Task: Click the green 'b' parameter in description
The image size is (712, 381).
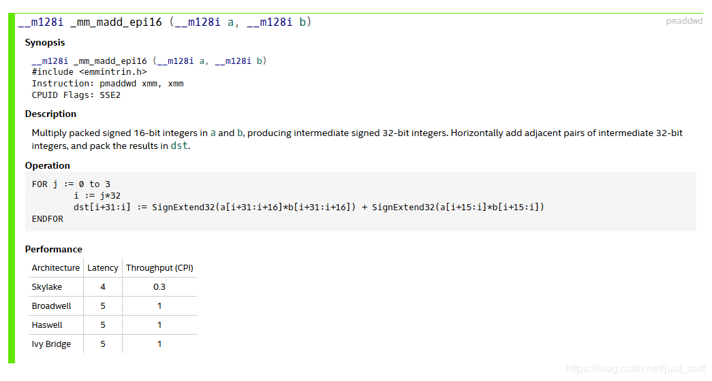Action: (x=240, y=133)
